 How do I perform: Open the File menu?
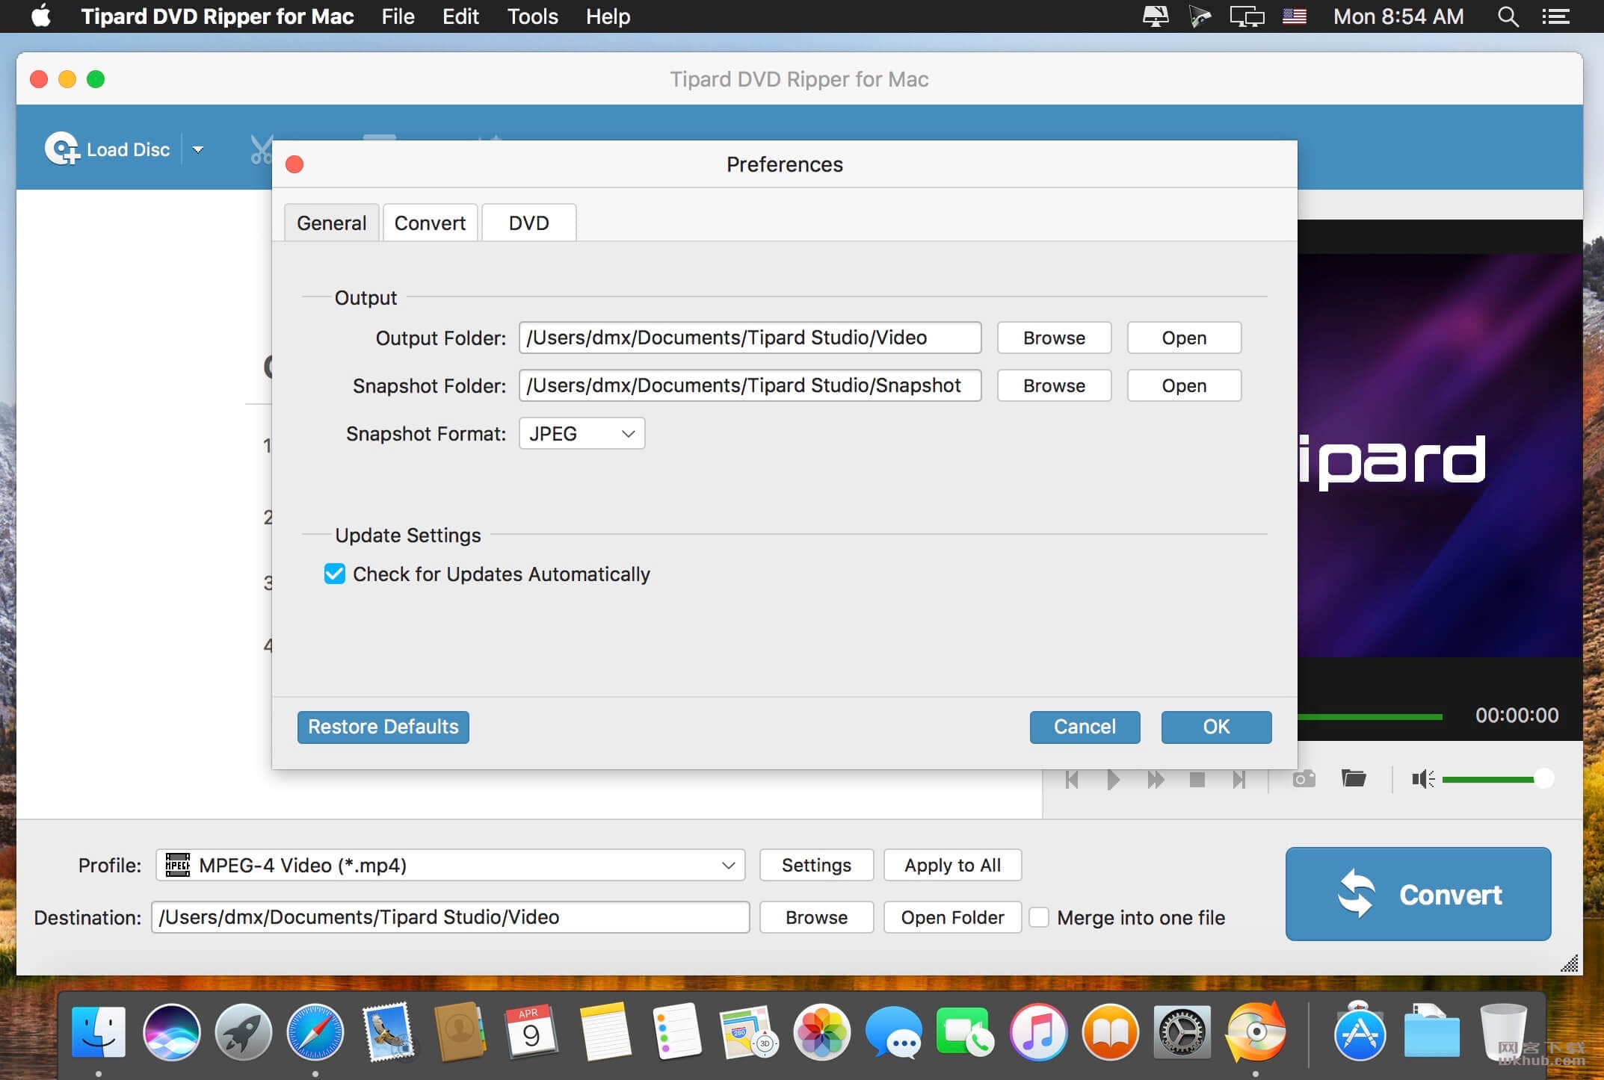tap(398, 16)
